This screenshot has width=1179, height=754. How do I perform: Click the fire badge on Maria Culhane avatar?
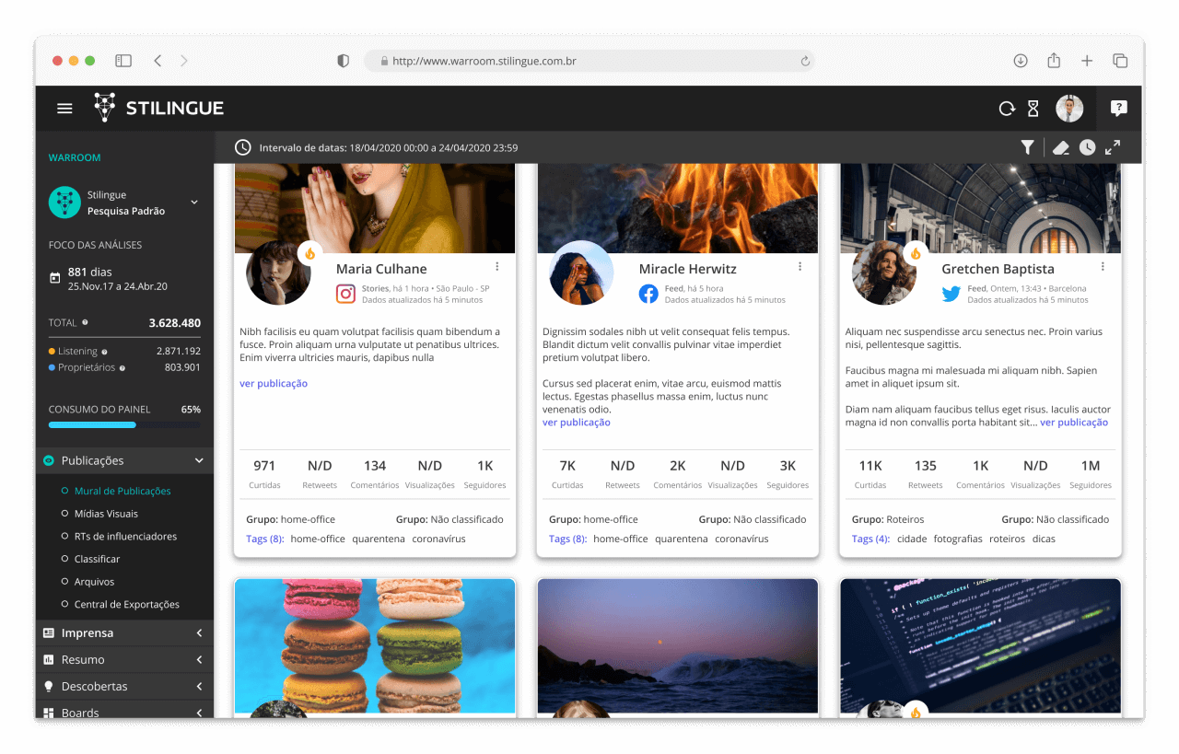tap(309, 253)
